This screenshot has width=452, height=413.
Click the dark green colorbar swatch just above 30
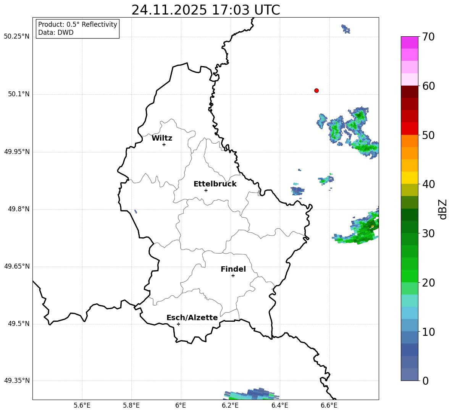pos(410,227)
